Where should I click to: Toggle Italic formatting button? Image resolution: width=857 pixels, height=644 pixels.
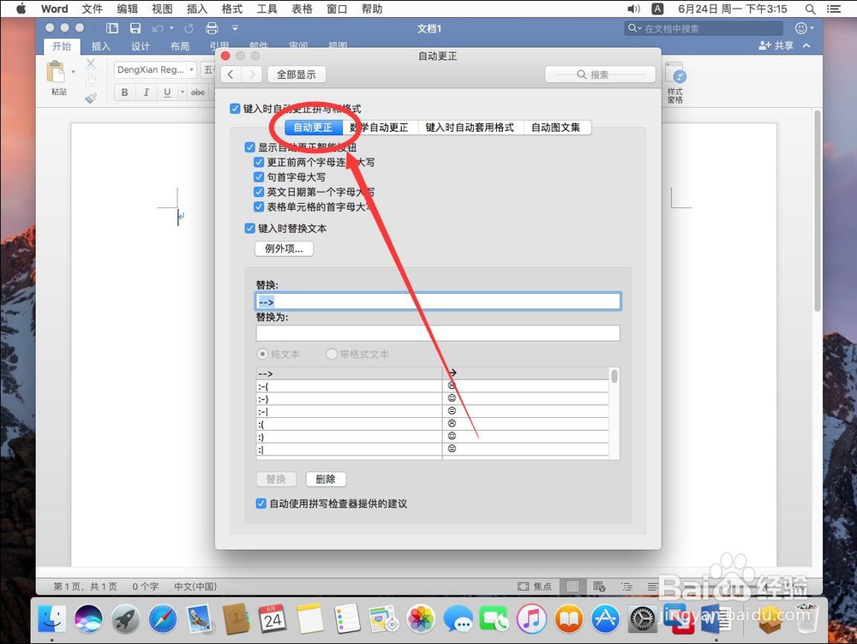pos(146,92)
